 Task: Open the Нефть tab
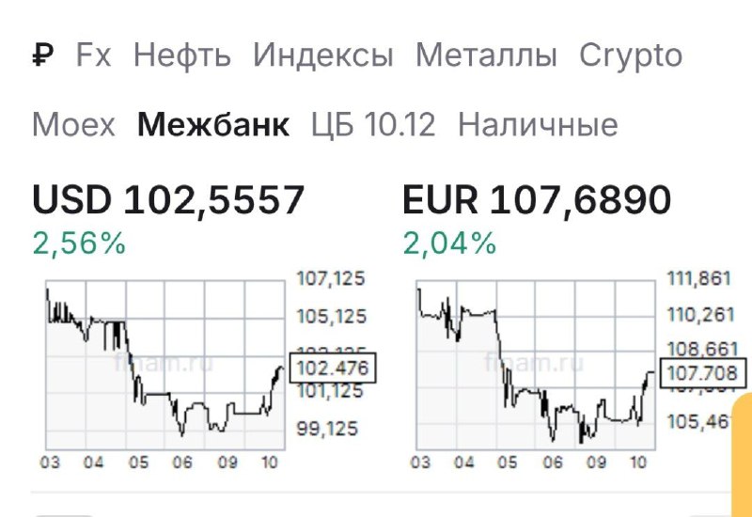181,55
